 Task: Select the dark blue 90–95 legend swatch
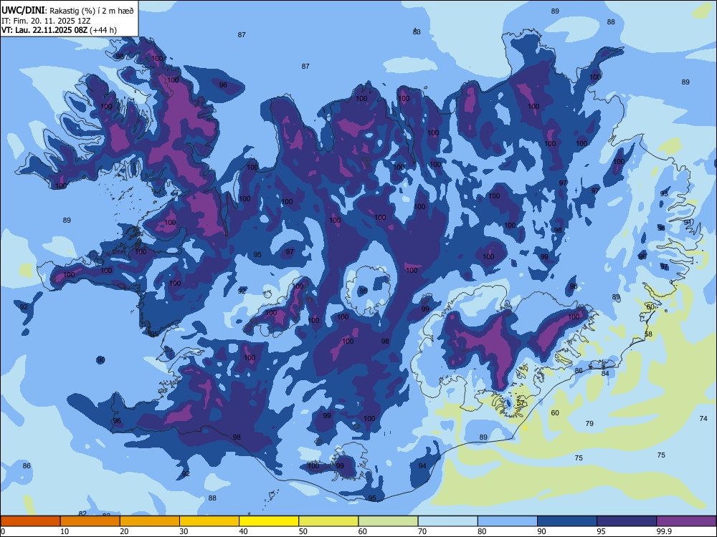567,521
